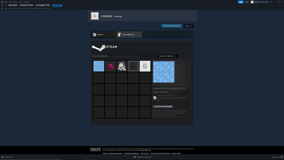Expand Показать доп. фильтры
The height and width of the screenshot is (160, 284).
point(167,56)
